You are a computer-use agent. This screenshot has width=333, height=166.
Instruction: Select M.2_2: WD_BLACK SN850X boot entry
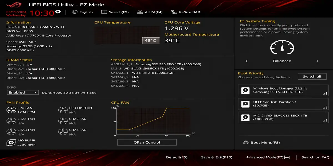[x=283, y=117]
